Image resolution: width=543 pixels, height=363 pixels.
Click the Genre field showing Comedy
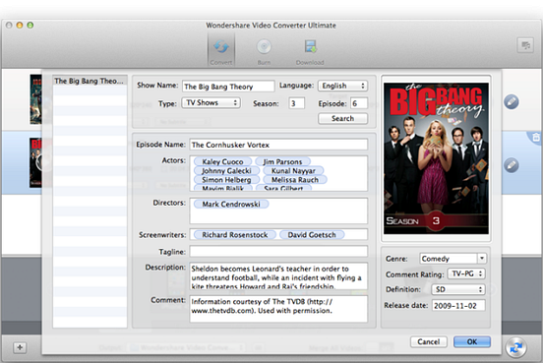tap(449, 259)
